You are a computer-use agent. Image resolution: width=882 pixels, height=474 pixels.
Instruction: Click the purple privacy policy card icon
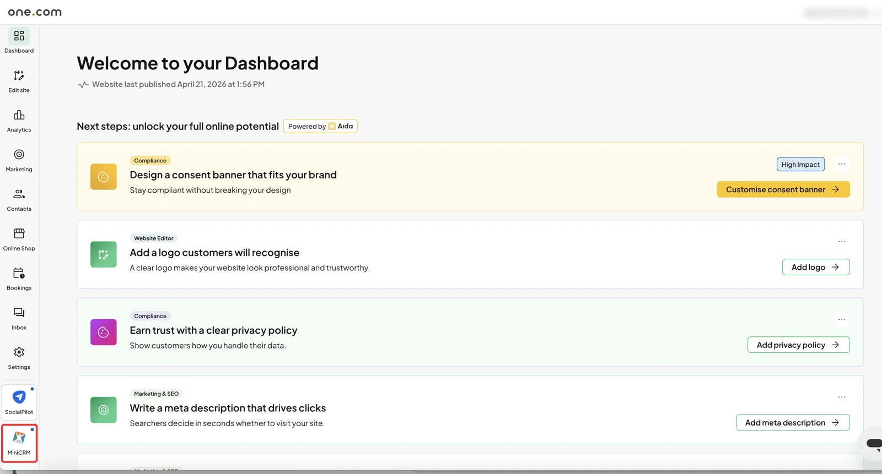coord(104,332)
